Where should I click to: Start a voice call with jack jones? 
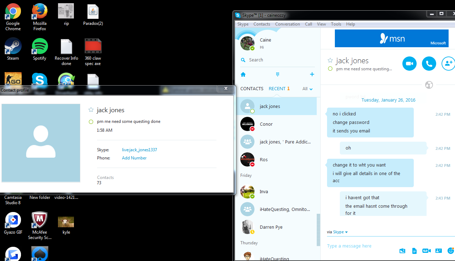click(429, 64)
